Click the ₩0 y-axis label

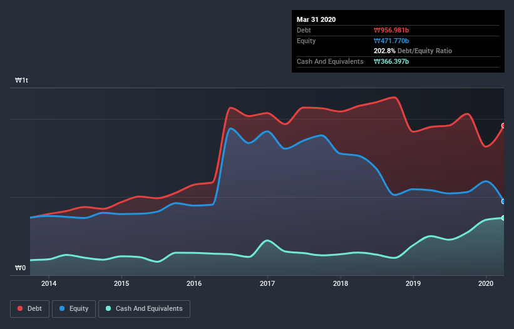(20, 268)
